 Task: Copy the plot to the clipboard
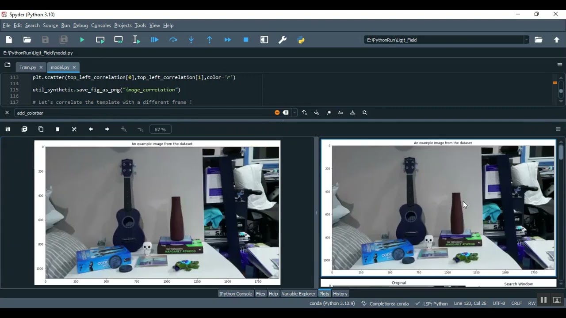tap(41, 129)
